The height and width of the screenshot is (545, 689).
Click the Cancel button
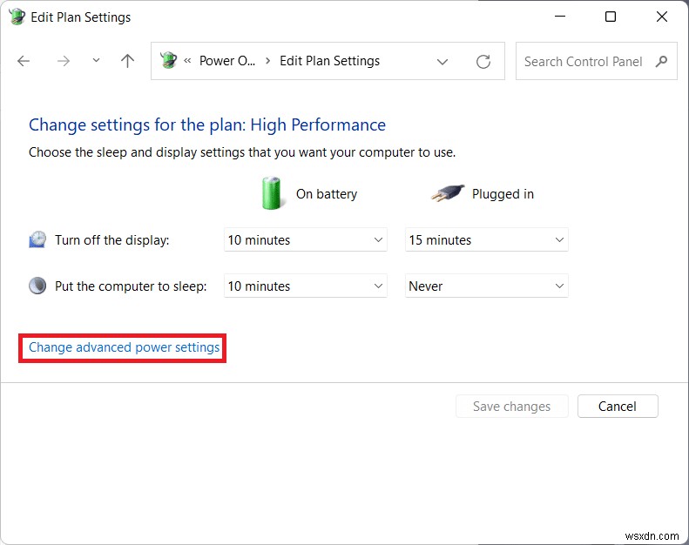tap(617, 407)
